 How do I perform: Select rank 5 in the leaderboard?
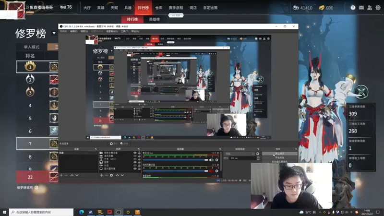37,118
